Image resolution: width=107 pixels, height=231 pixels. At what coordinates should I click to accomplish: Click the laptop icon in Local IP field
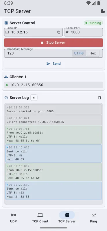pos(7,32)
